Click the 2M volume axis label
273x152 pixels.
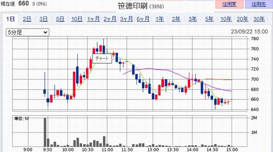pos(254,118)
